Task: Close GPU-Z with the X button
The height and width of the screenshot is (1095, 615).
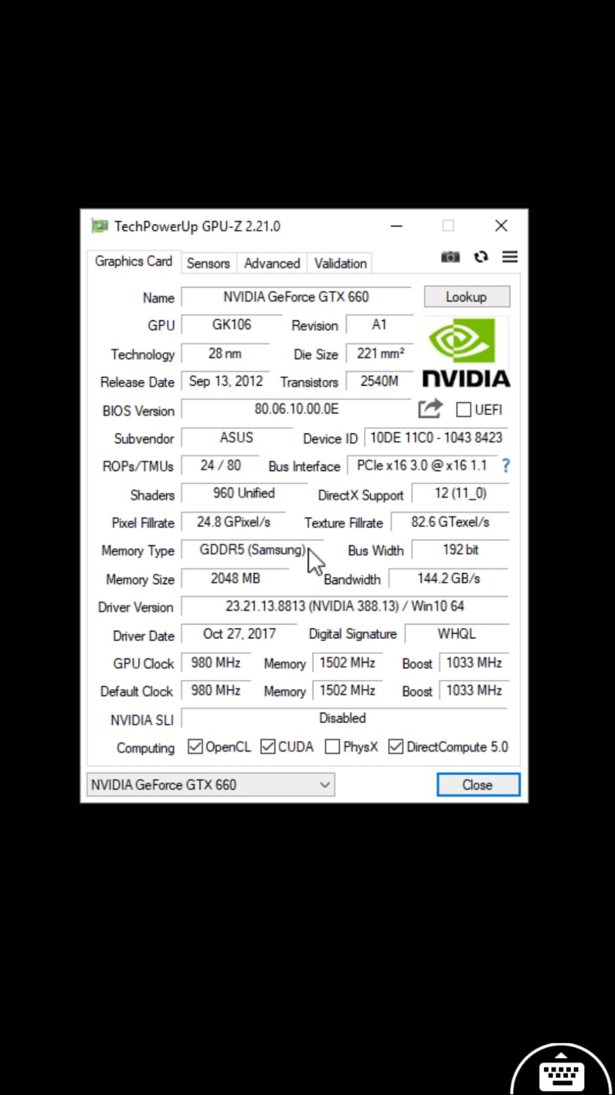Action: [x=501, y=226]
